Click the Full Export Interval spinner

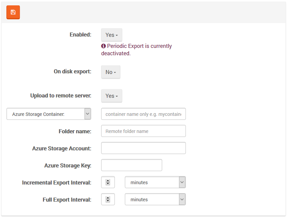[x=108, y=199]
